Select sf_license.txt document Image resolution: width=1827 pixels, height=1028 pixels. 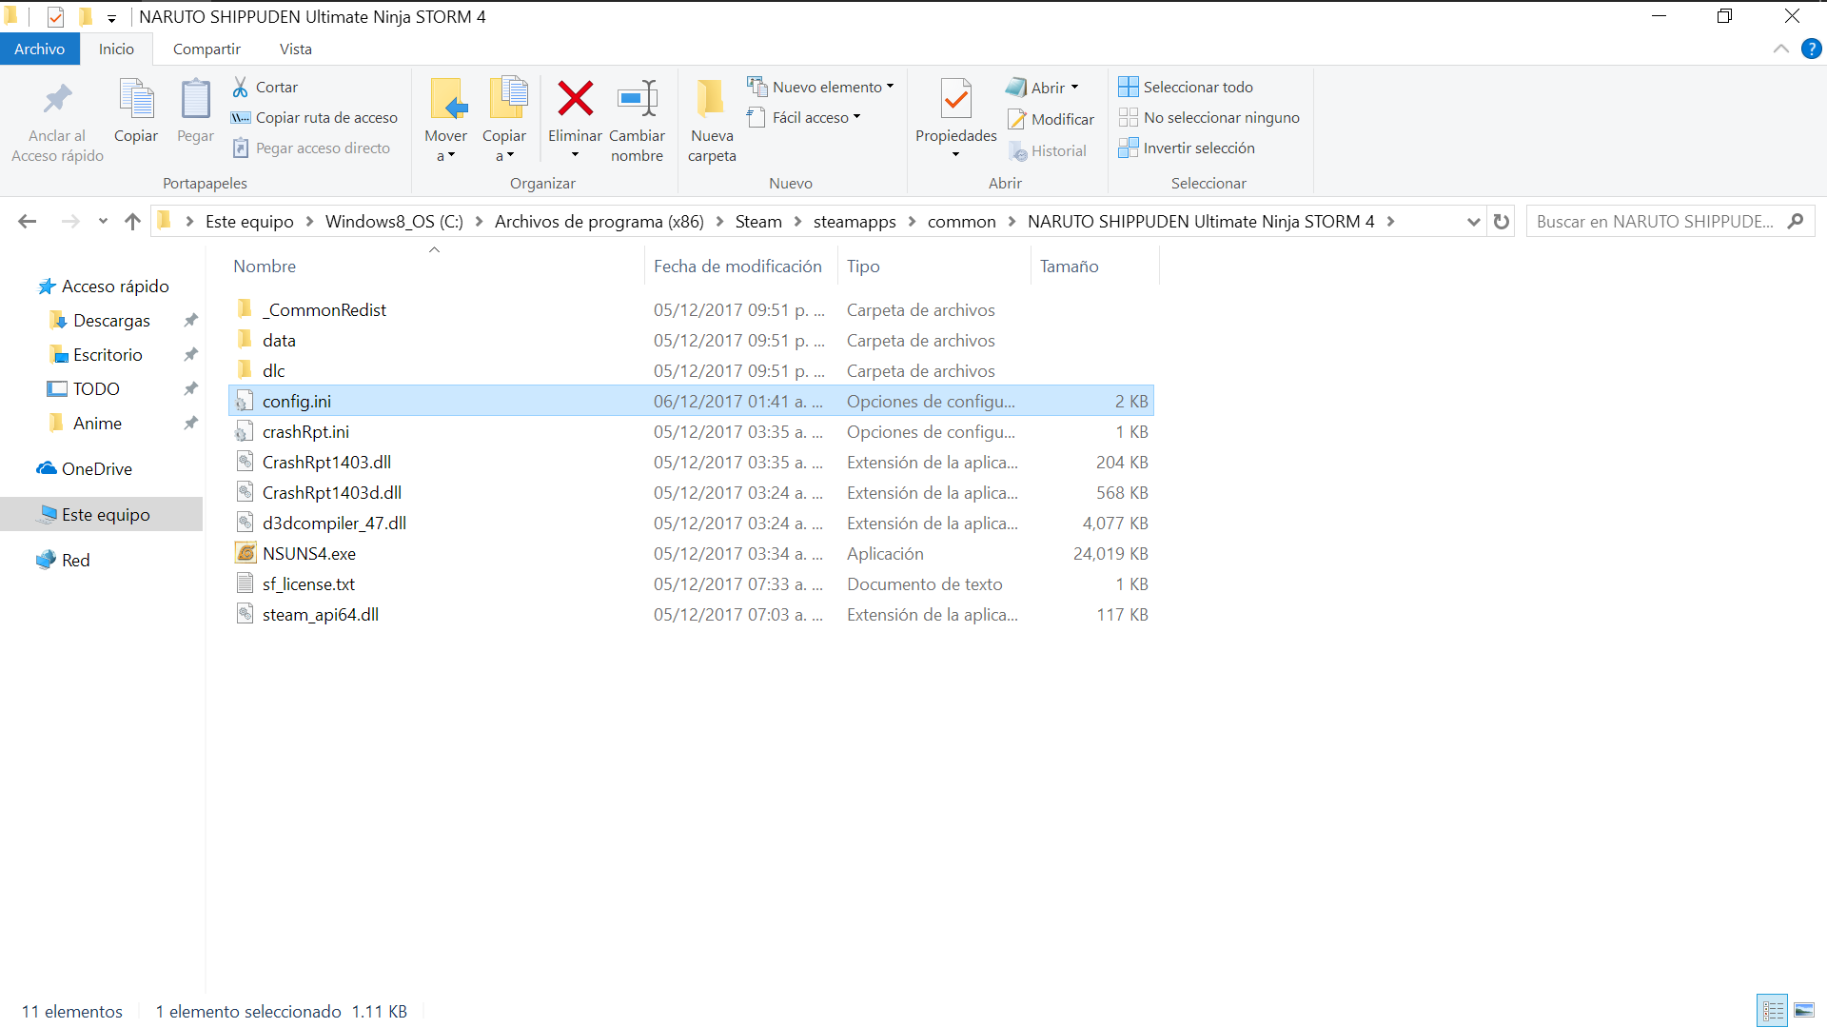point(691,584)
